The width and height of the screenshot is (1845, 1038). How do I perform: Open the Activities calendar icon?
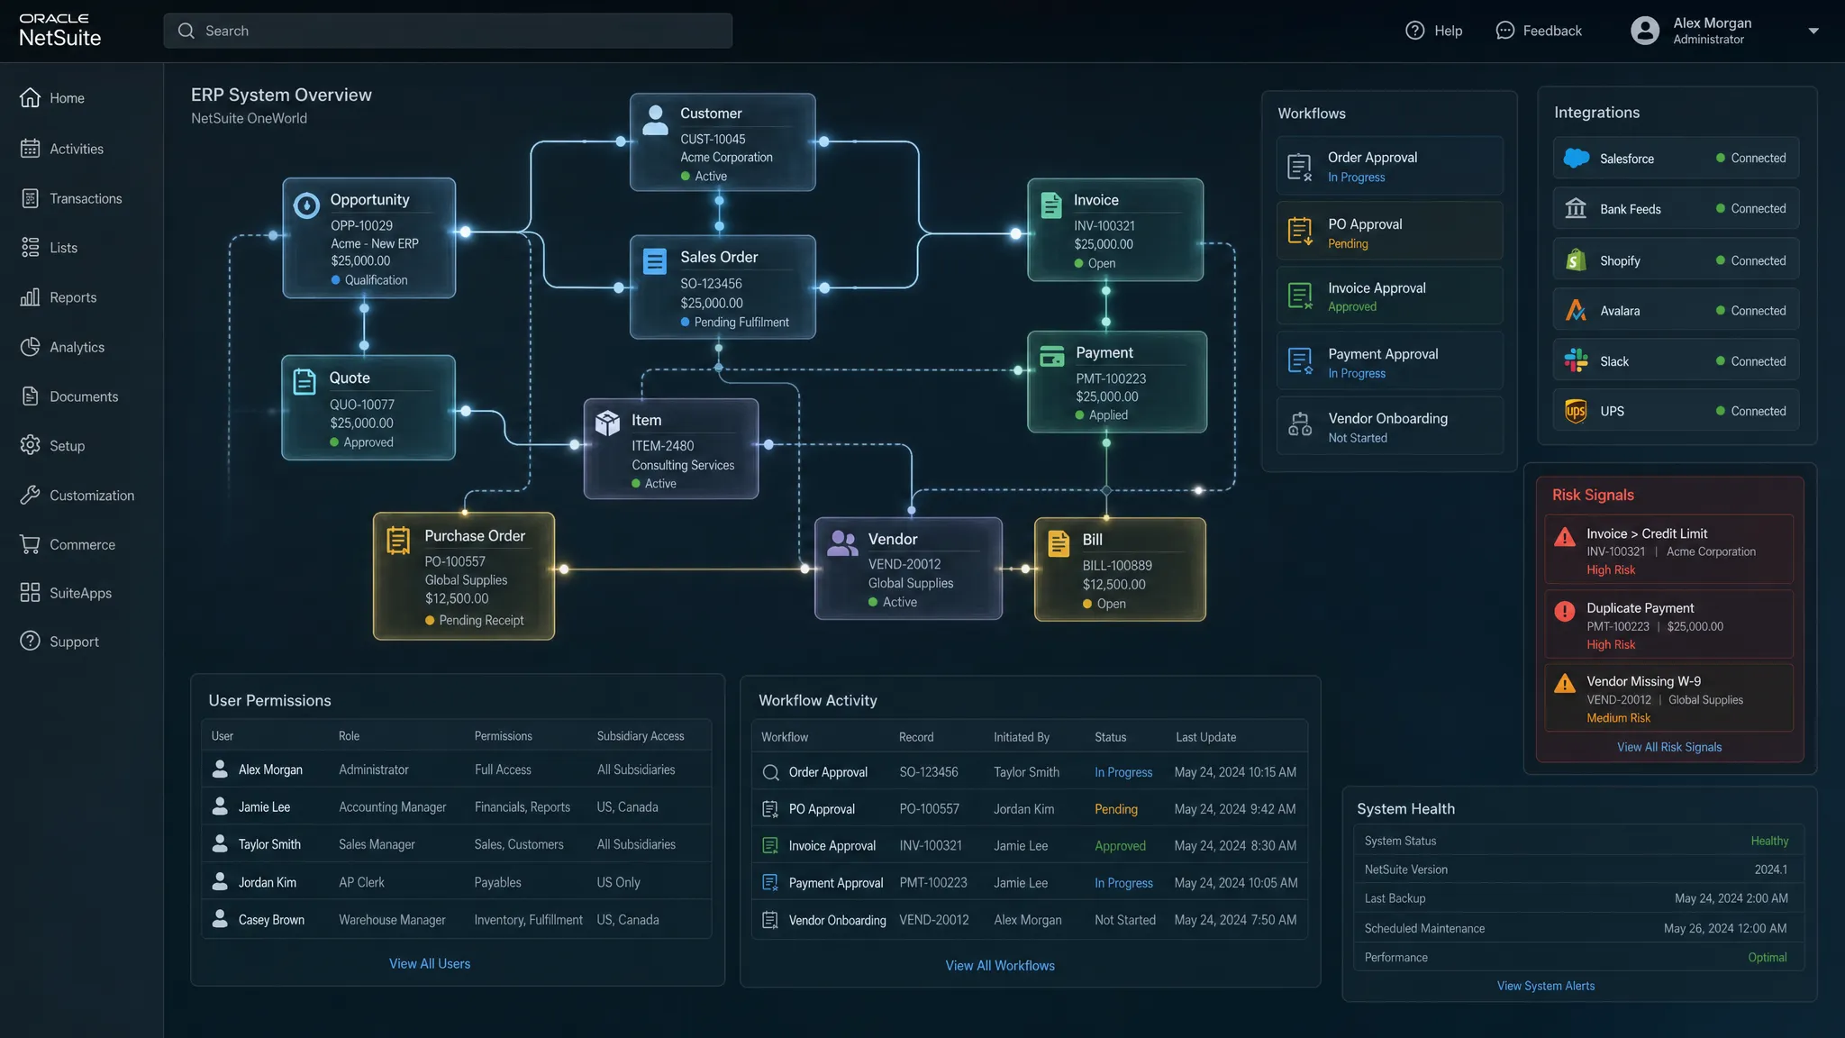tap(30, 148)
